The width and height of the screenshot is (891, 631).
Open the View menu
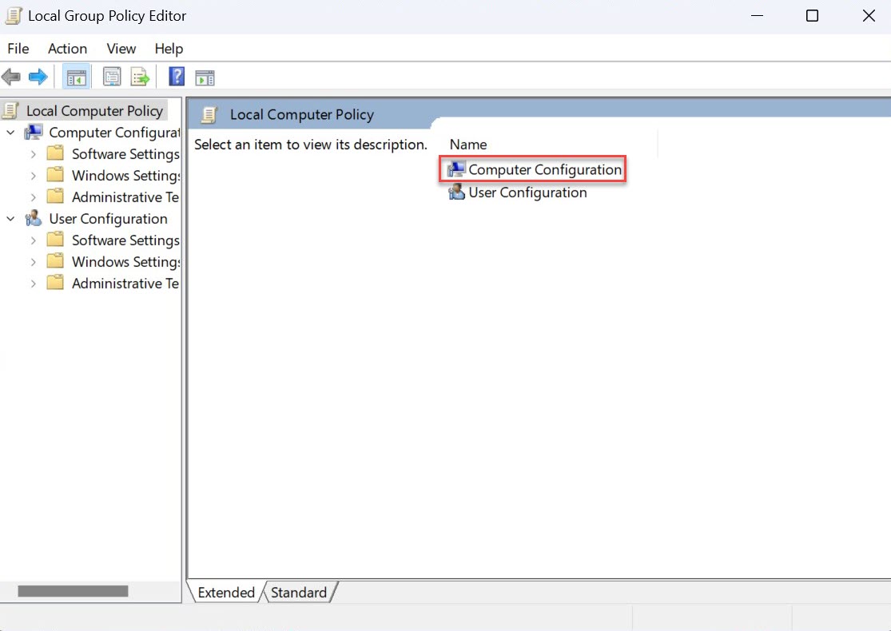121,49
